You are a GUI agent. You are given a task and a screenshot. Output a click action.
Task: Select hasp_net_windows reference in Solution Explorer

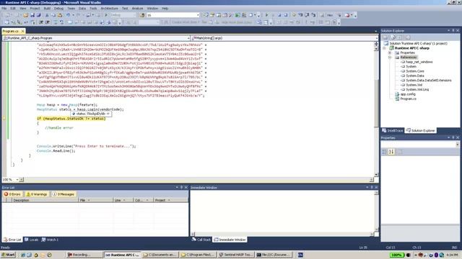[x=419, y=62]
